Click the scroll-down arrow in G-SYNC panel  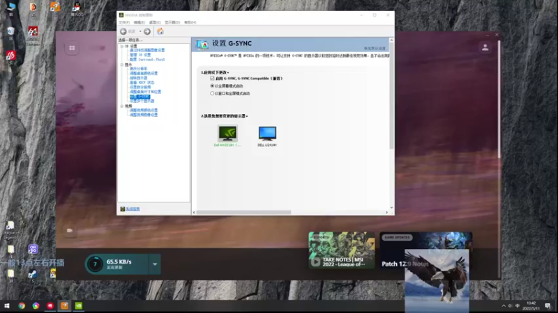(x=391, y=207)
